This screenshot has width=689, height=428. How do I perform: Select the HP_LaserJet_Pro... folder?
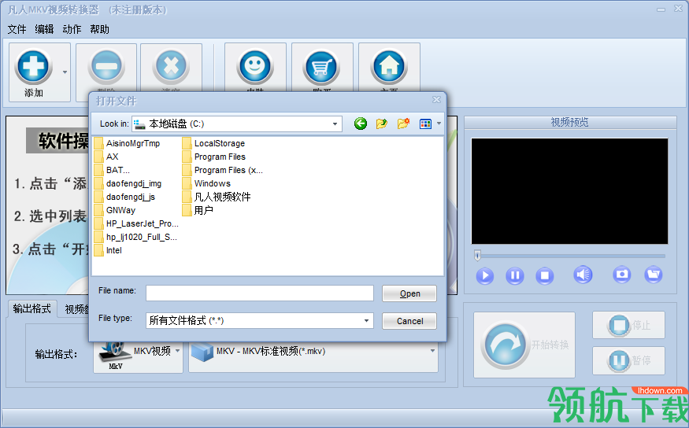coord(136,224)
